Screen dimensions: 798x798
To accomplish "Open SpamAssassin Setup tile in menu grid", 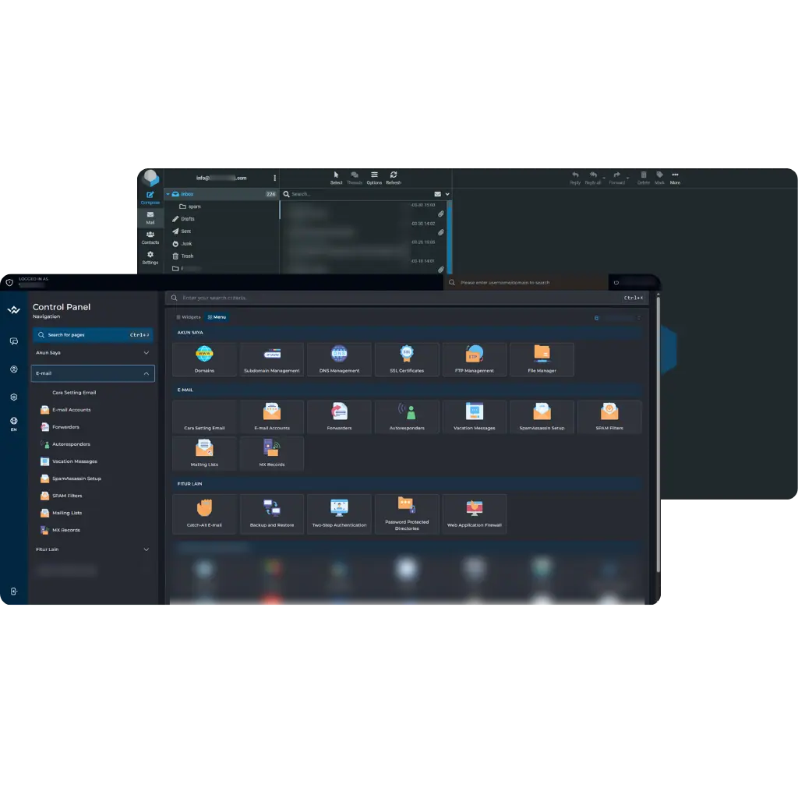I will [x=542, y=417].
